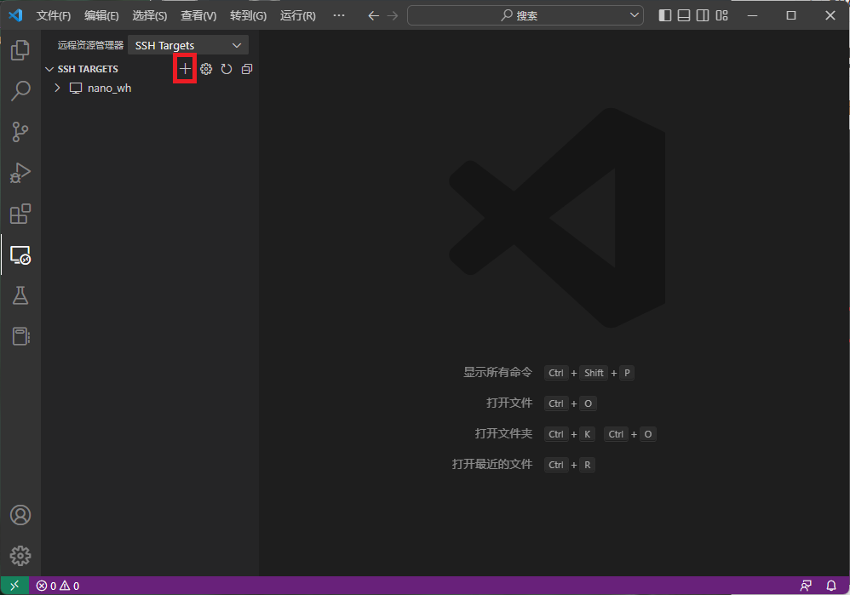This screenshot has width=850, height=595.
Task: Toggle the primary sidebar visibility
Action: tap(665, 15)
